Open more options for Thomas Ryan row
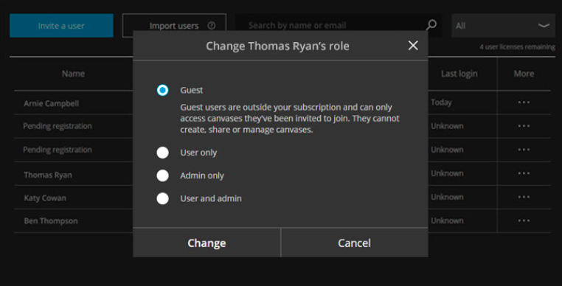This screenshot has width=562, height=286. click(x=524, y=173)
